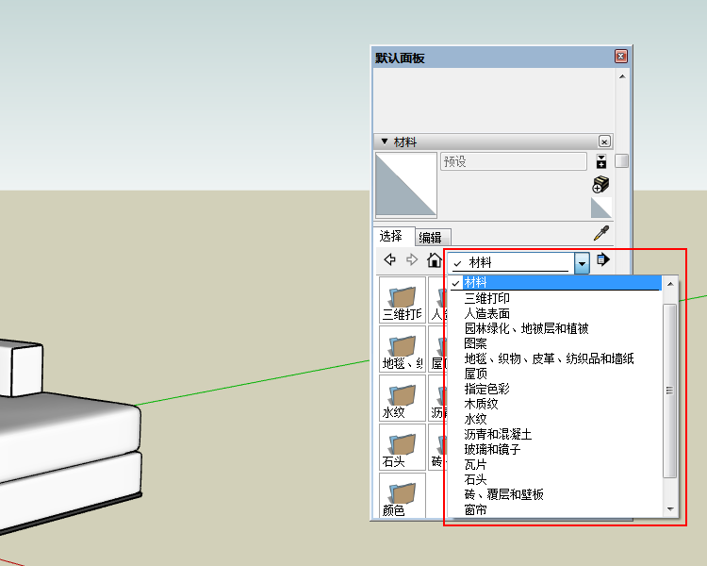Open the 三维打印 folder thumbnail
Image resolution: width=707 pixels, height=566 pixels.
click(402, 300)
